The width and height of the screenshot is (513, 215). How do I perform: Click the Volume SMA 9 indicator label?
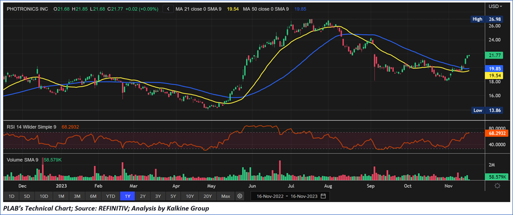(22, 160)
